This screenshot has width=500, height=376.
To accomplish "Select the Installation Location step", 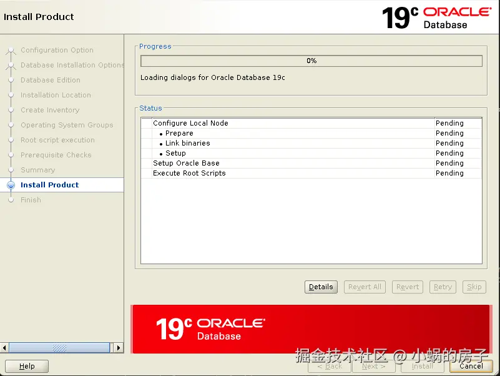I will tap(56, 95).
